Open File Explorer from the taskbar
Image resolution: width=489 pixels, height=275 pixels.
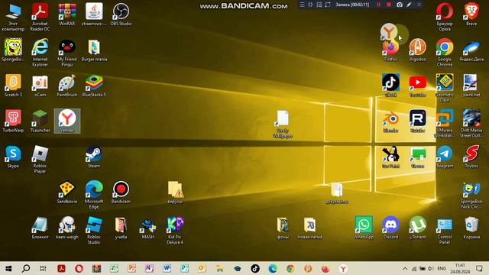[219, 268]
